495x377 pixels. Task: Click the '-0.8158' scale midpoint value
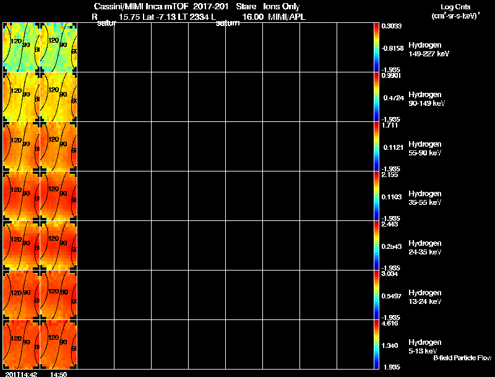[392, 48]
